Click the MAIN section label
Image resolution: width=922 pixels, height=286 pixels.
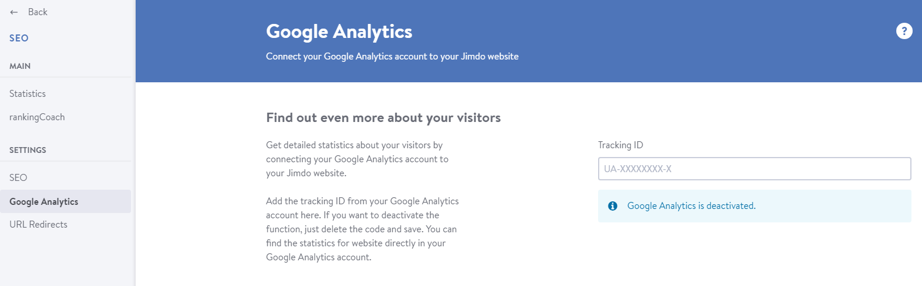coord(20,66)
